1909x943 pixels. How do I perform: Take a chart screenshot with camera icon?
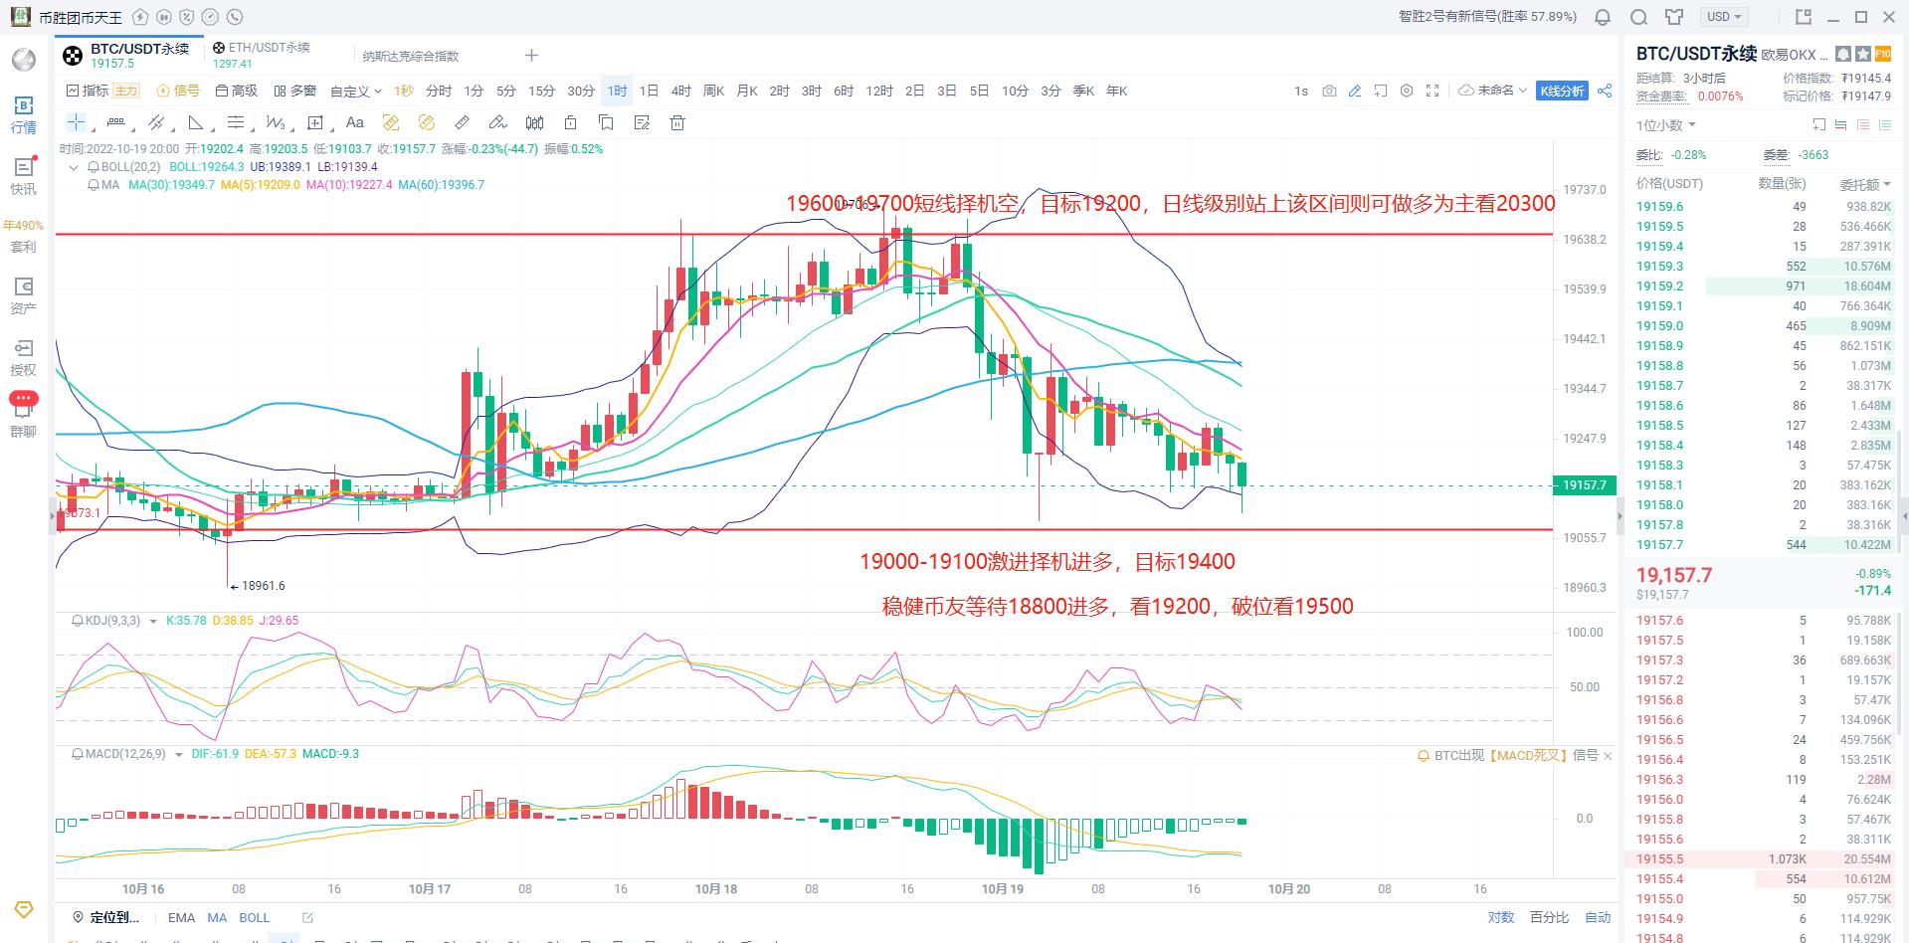coord(1329,91)
